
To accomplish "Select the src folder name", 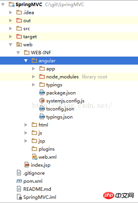I will click(26, 29).
